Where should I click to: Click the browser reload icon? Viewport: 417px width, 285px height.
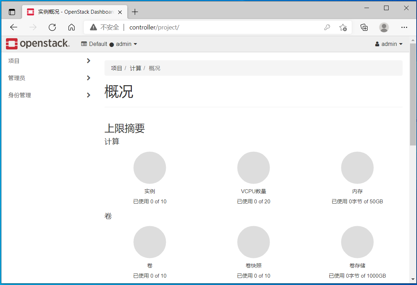click(52, 27)
